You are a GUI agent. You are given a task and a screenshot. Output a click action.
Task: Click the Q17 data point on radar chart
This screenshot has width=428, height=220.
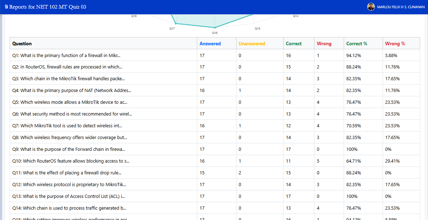175,24
